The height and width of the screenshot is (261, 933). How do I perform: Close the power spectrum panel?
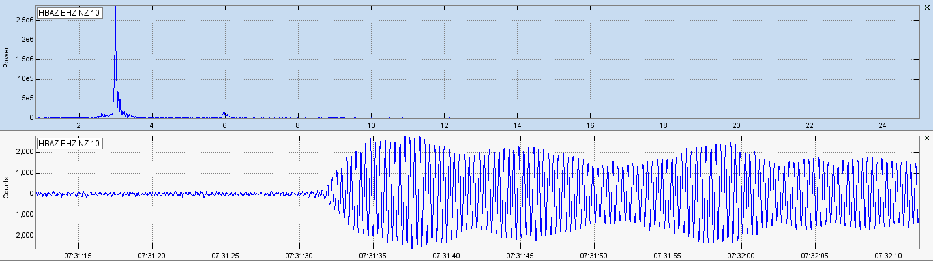click(x=927, y=7)
